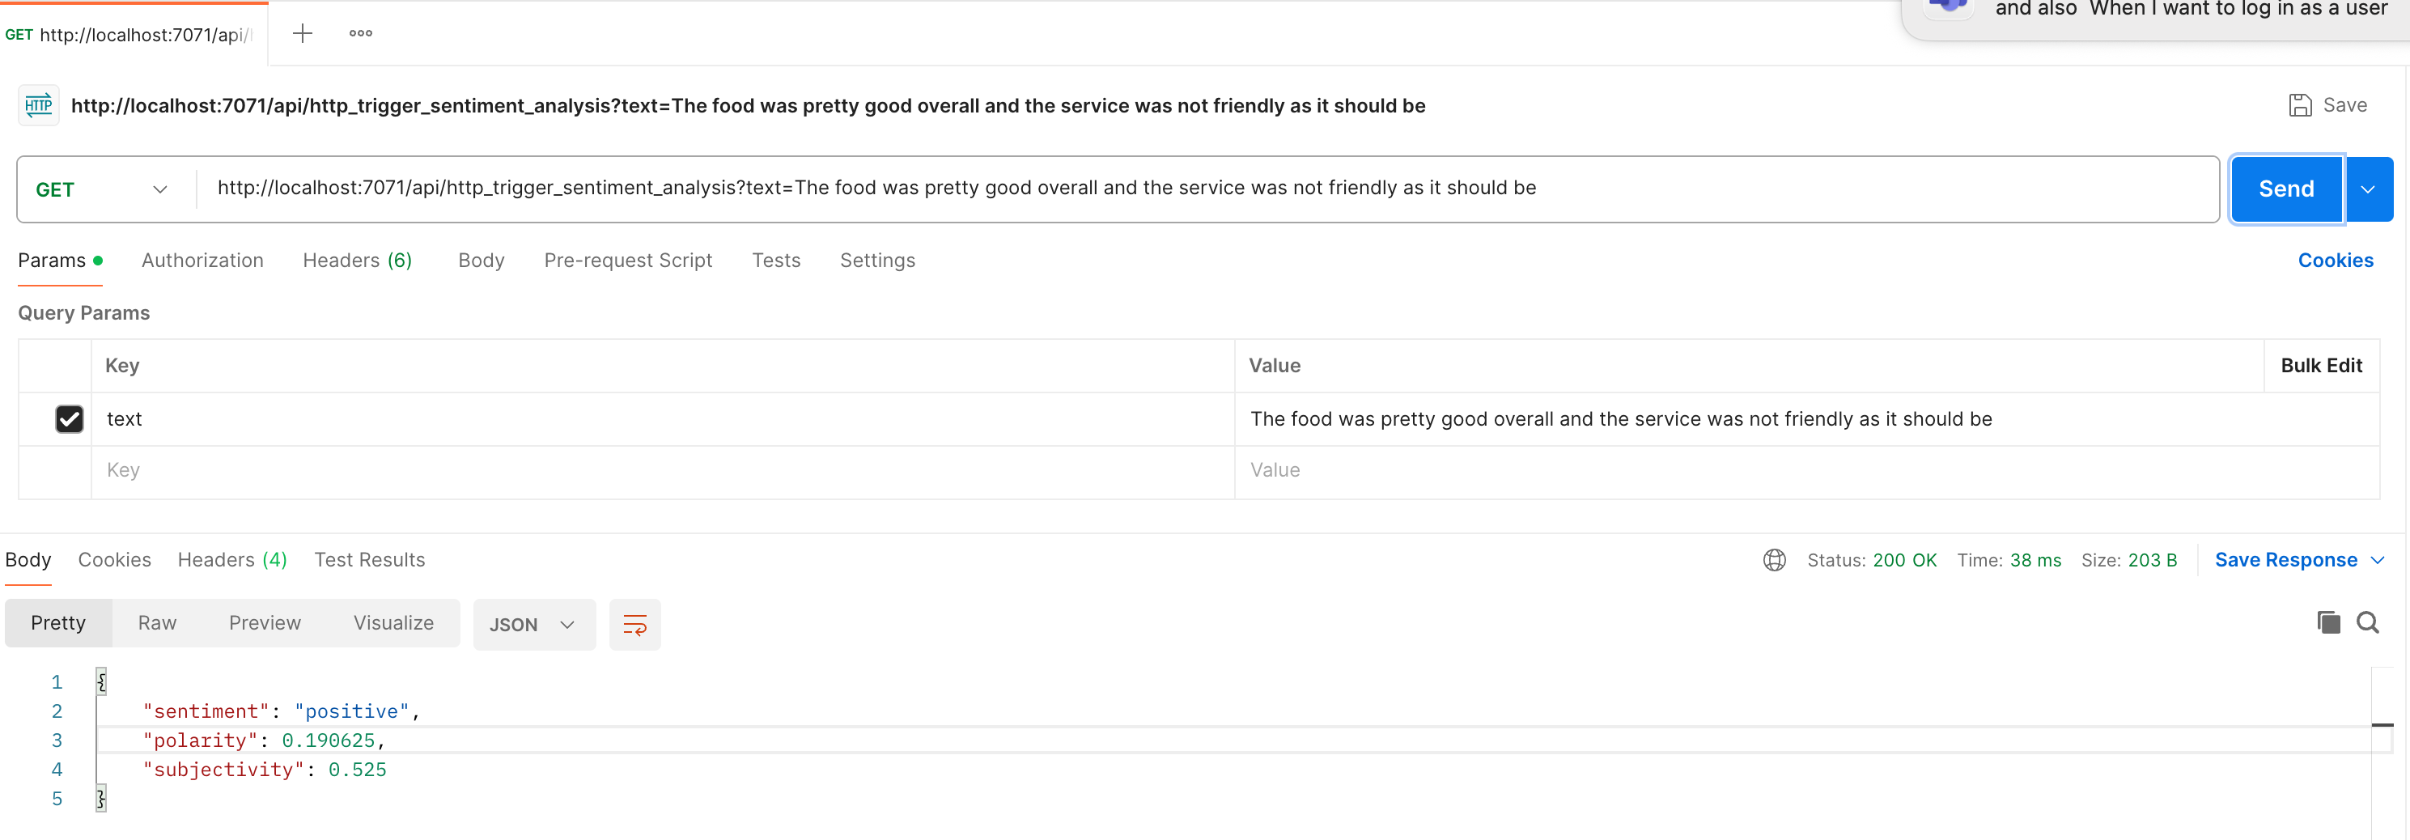Toggle line wrap in response body
The width and height of the screenshot is (2410, 840).
[634, 625]
